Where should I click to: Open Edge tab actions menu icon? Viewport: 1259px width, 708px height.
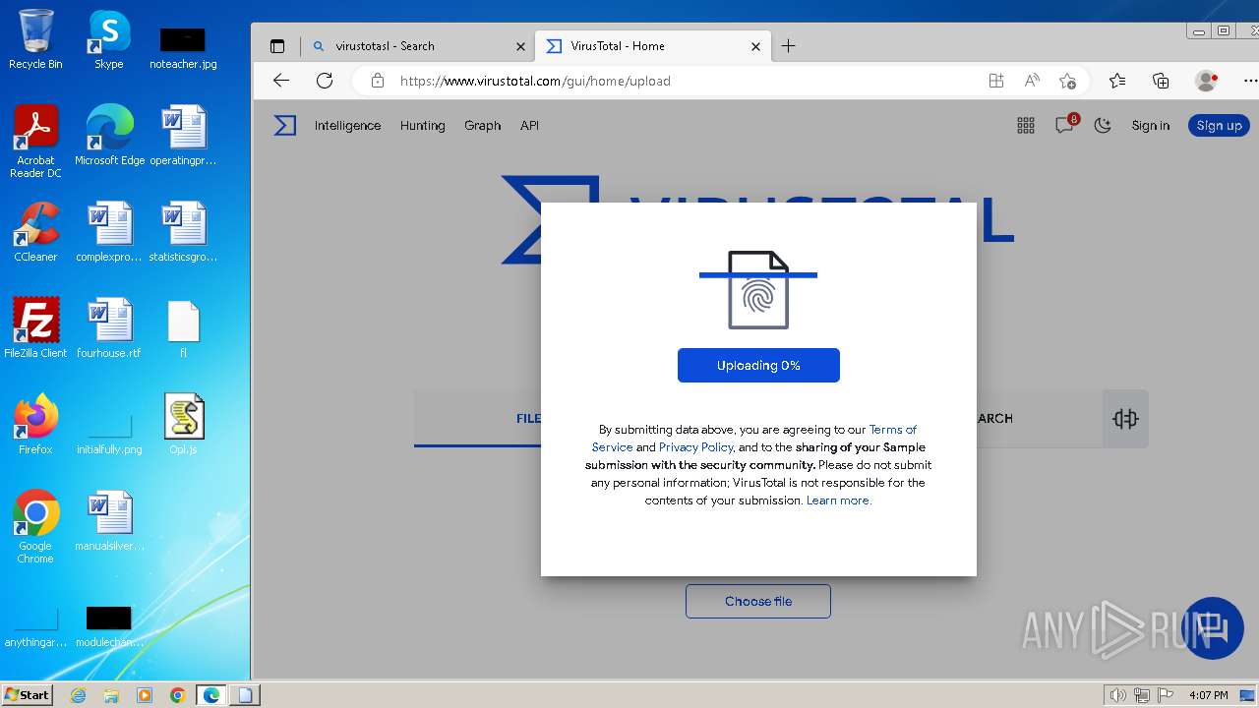click(277, 46)
